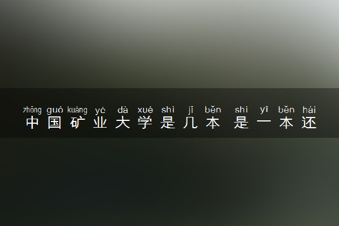The image size is (339, 226).
Task: Select the pinyin yī
Action: point(264,110)
